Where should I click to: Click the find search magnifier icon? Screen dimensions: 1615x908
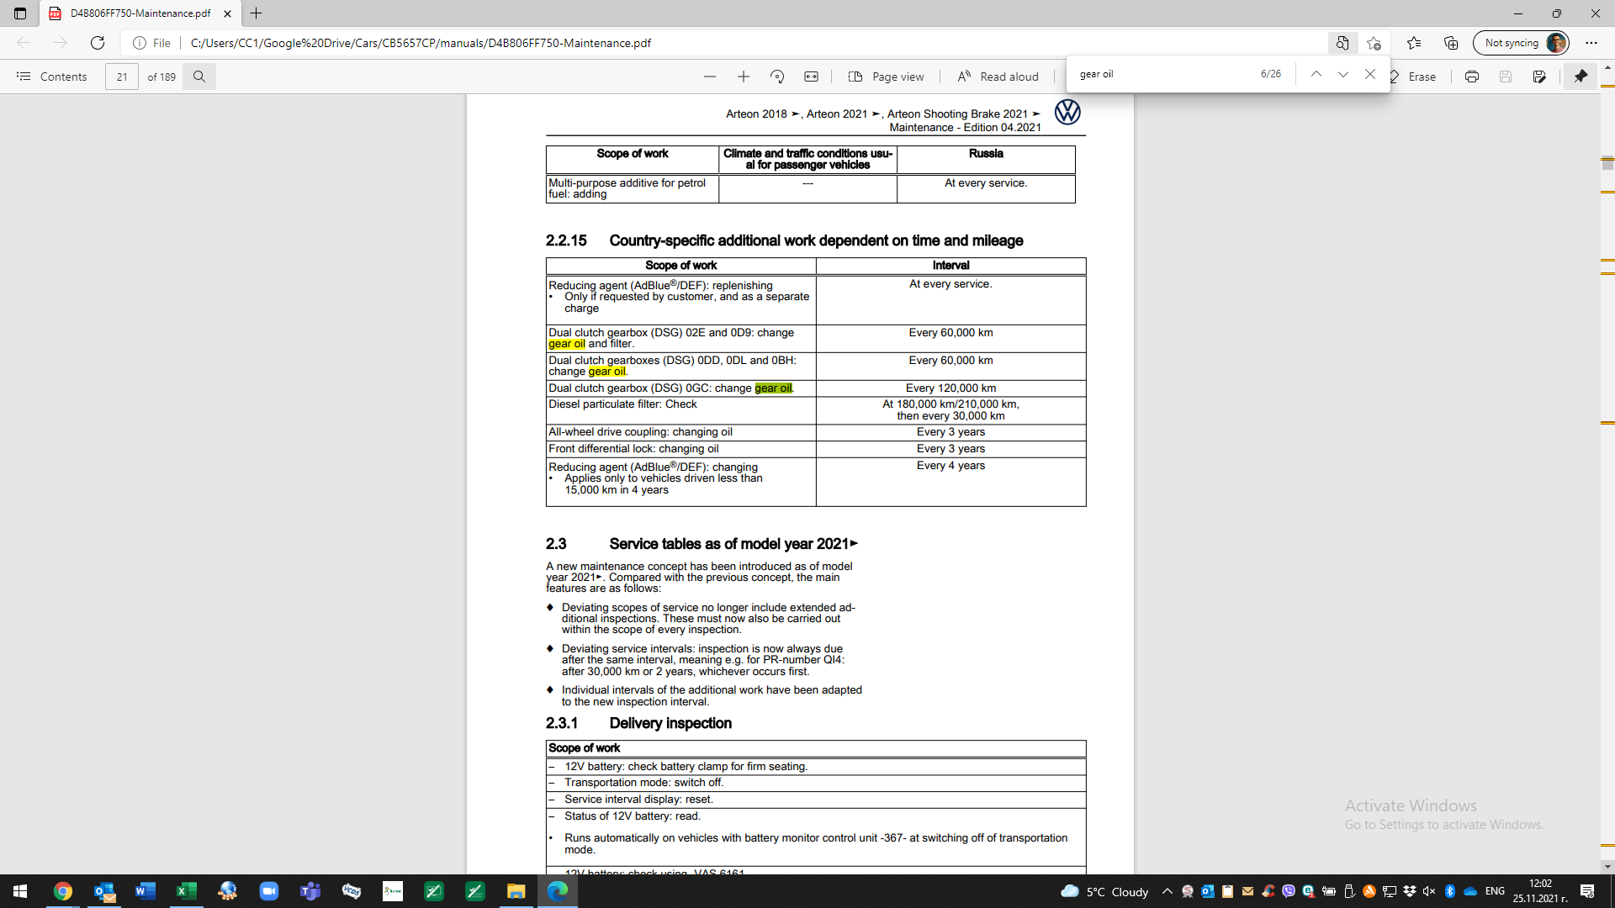point(199,77)
